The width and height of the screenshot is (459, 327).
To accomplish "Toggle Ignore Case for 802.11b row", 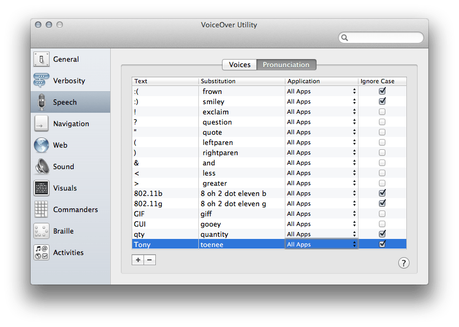I will pyautogui.click(x=382, y=193).
